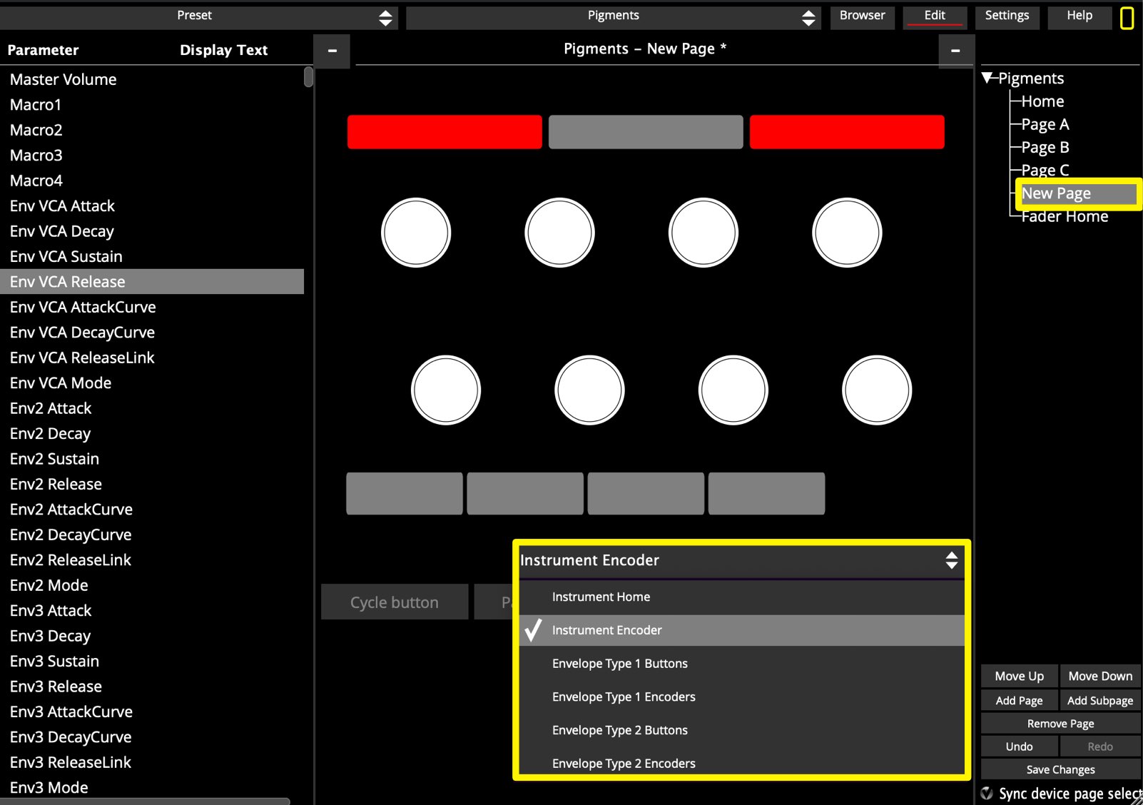Choose checked Instrument Encoder menu entry
Image resolution: width=1143 pixels, height=805 pixels.
coord(741,630)
